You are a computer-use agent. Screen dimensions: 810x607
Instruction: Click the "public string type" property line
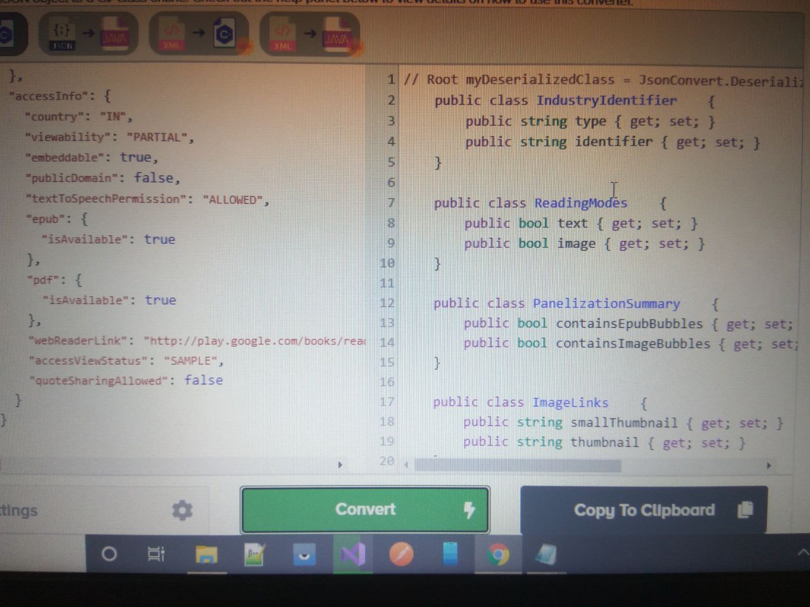click(590, 121)
